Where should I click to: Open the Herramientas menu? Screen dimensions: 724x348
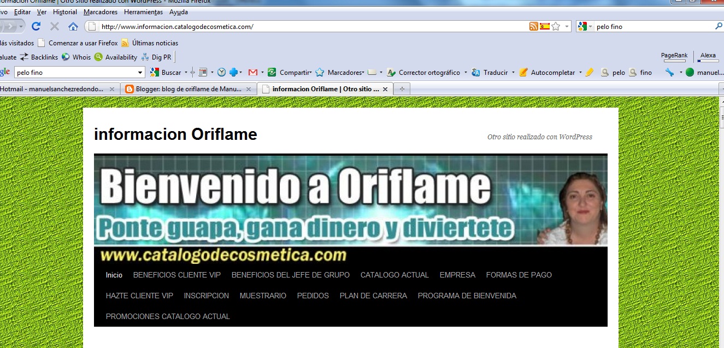pyautogui.click(x=143, y=12)
